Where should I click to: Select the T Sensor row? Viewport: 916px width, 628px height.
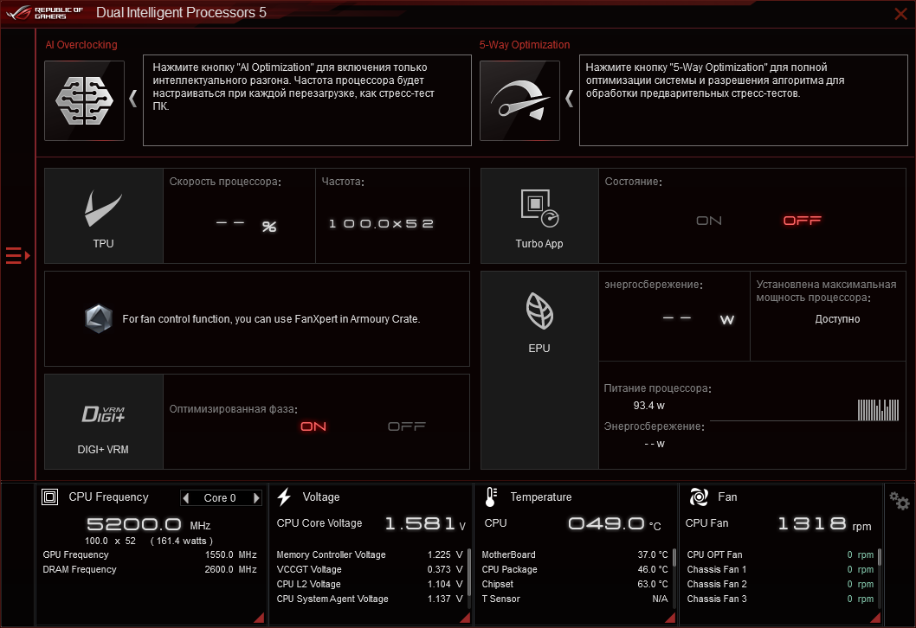[575, 599]
